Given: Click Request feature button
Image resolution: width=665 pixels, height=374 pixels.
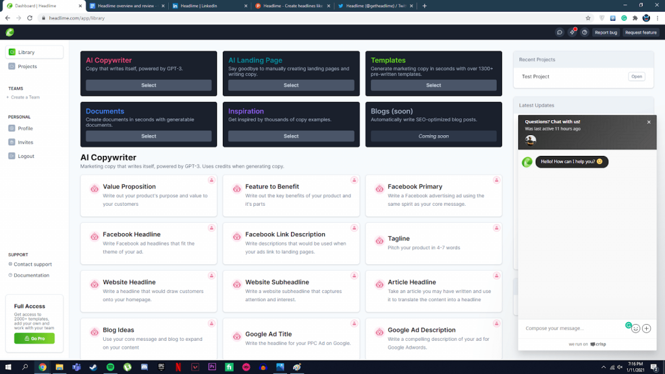Looking at the screenshot, I should tap(640, 32).
